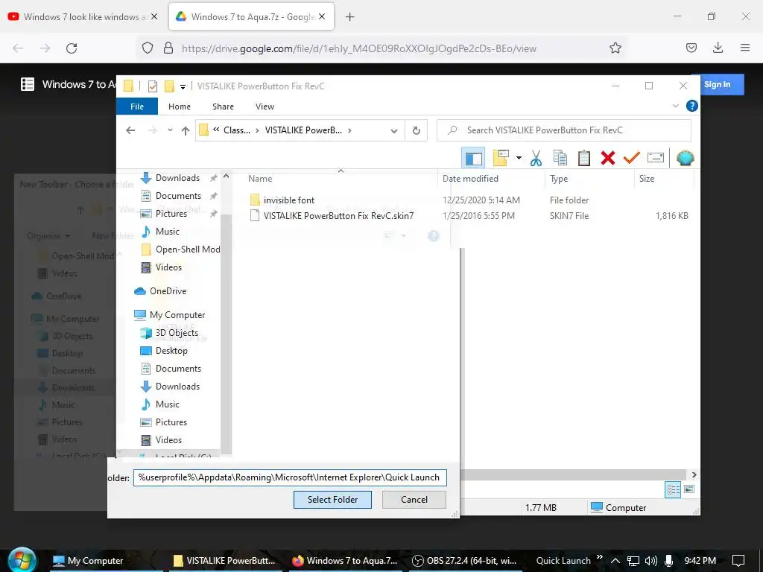
Task: Customize Quick Access Toolbar dropdown arrow
Action: click(x=183, y=86)
